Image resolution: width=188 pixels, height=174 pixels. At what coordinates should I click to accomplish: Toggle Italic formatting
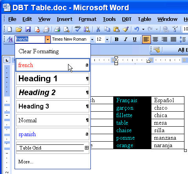tap(125, 39)
